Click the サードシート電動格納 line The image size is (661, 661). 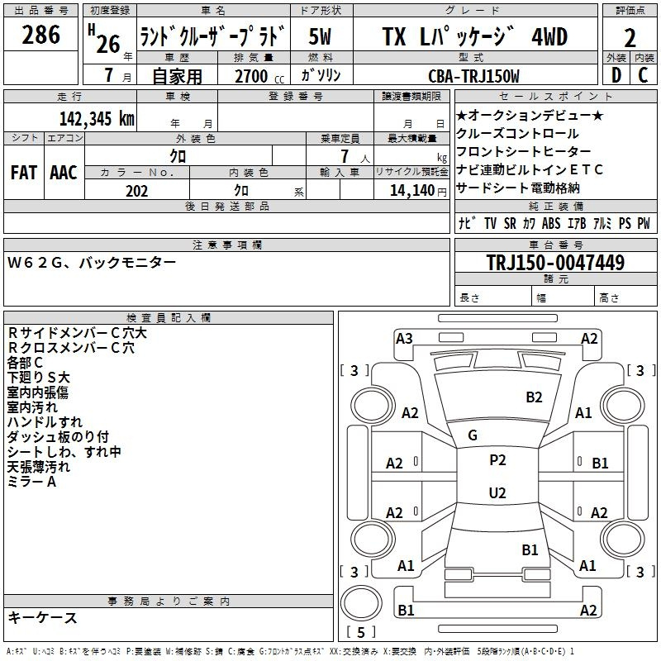[x=518, y=188]
